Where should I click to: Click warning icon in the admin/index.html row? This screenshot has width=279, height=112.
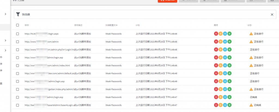251,65
